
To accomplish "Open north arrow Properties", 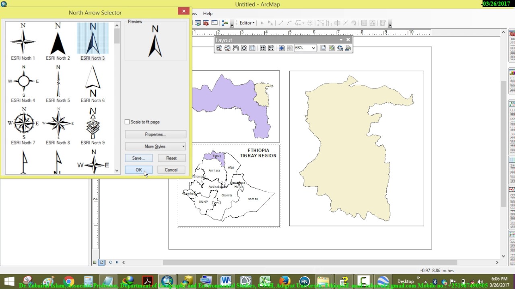I will (x=155, y=134).
